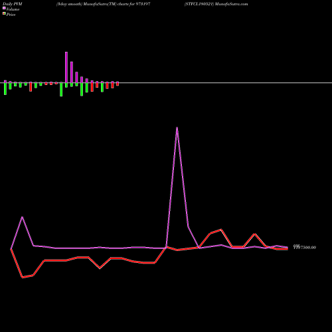Click the peak of the purple volume line

[177, 127]
